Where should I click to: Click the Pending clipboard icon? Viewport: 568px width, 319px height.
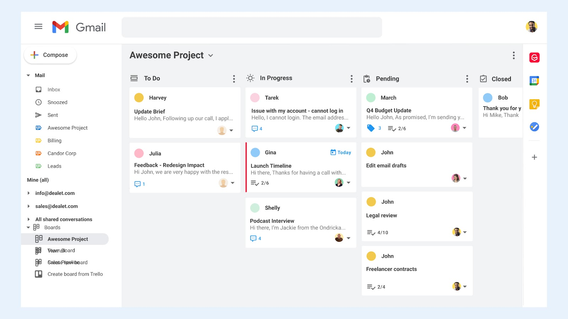[367, 79]
